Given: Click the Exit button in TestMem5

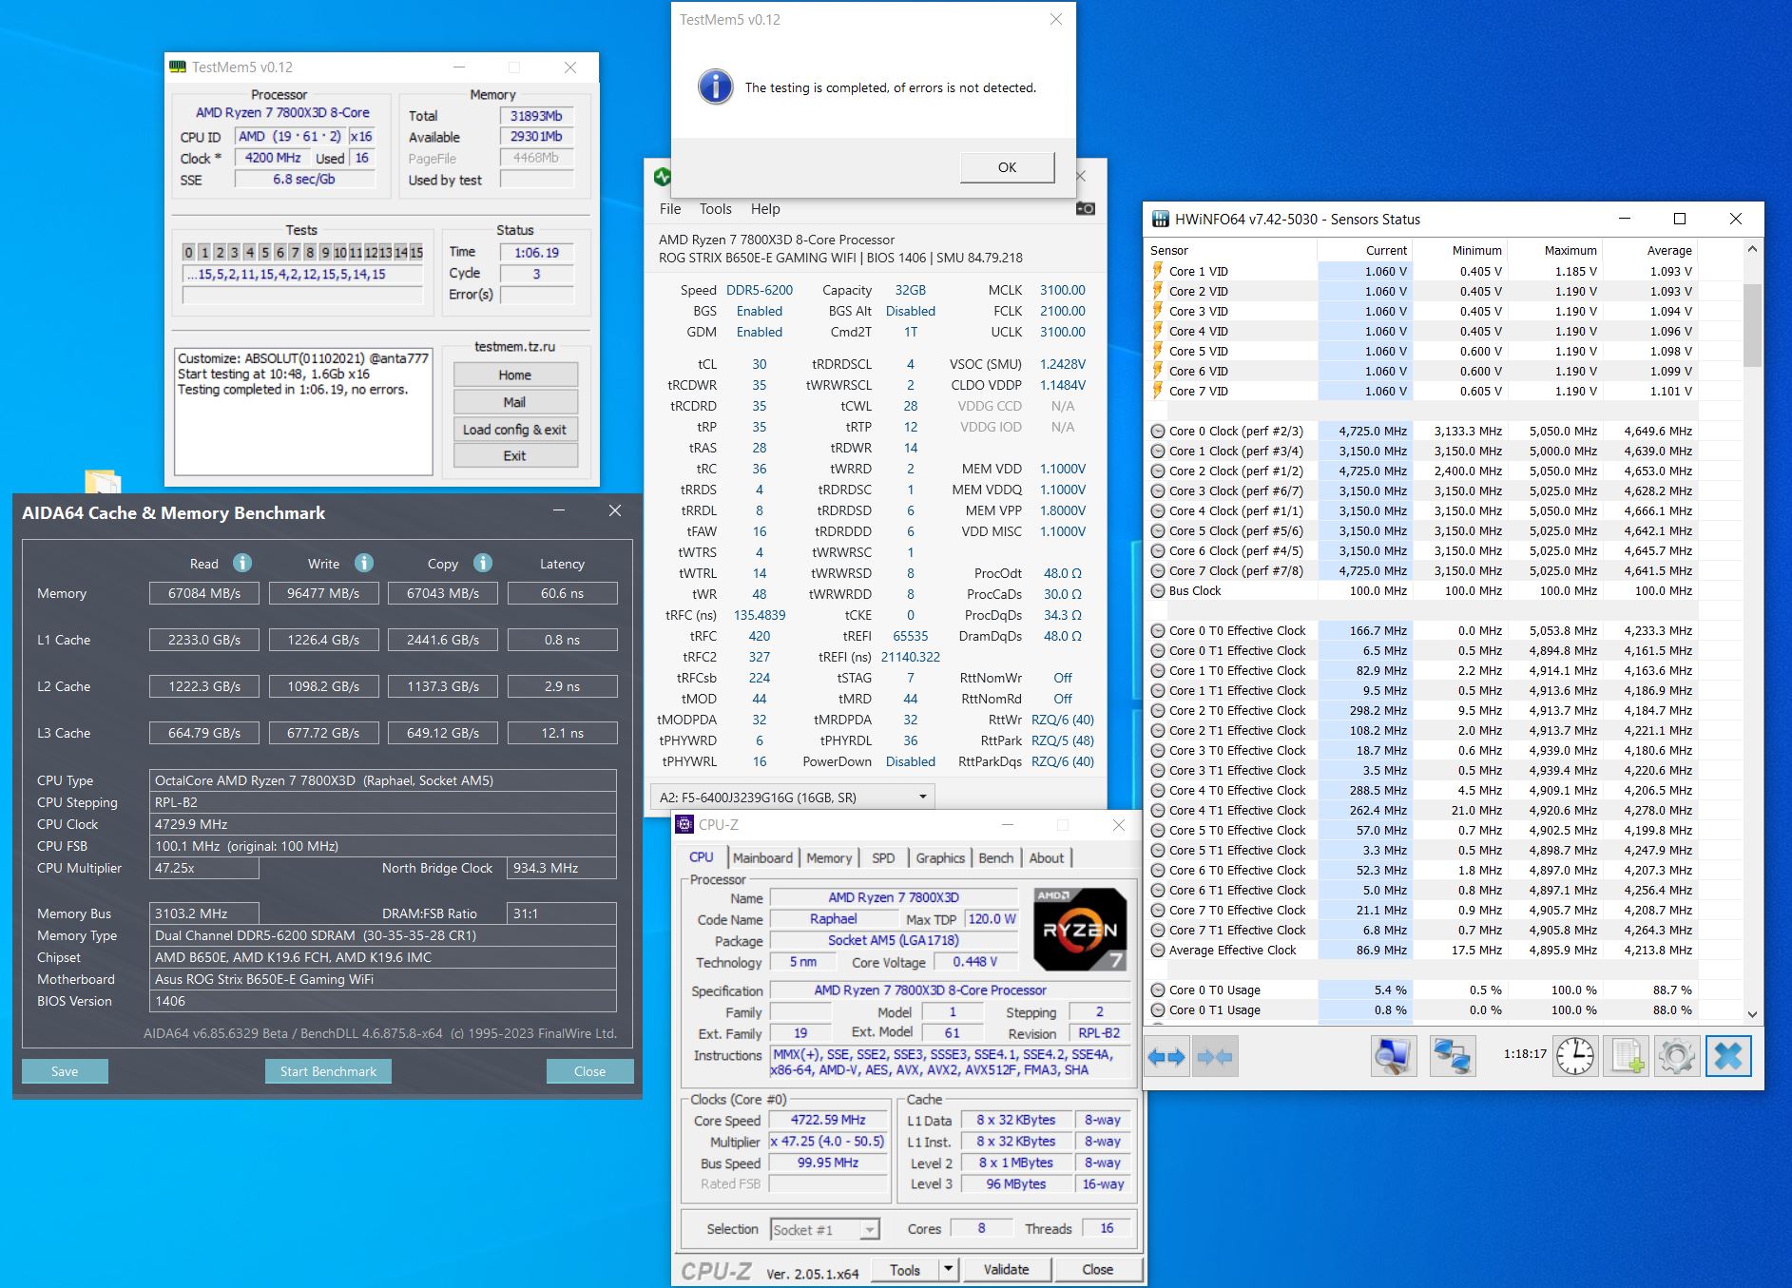Looking at the screenshot, I should pos(515,455).
